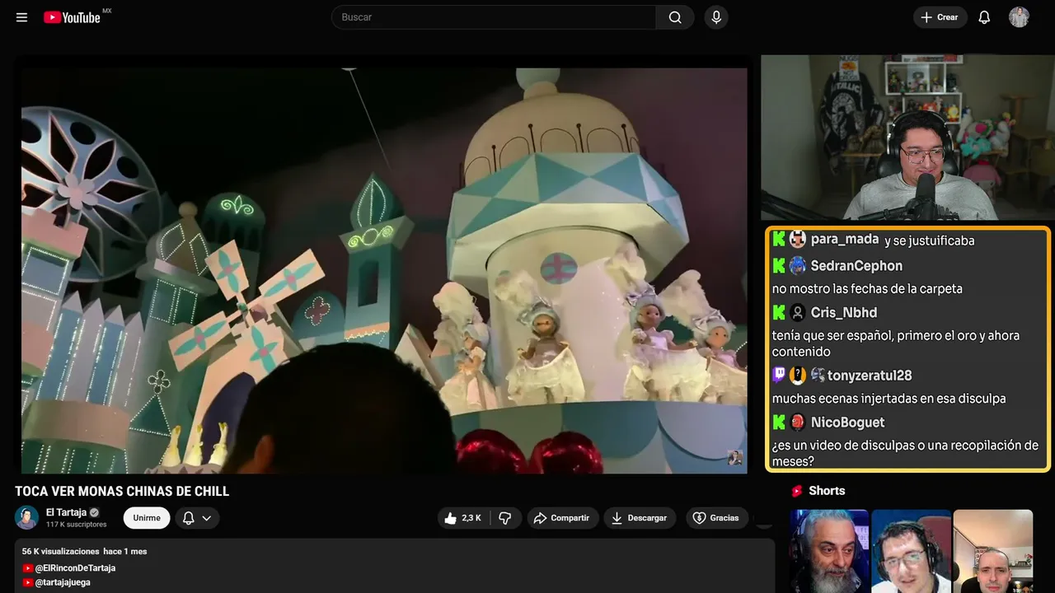The width and height of the screenshot is (1055, 593).
Task: Click the video player showing the dolls
Action: [384, 271]
